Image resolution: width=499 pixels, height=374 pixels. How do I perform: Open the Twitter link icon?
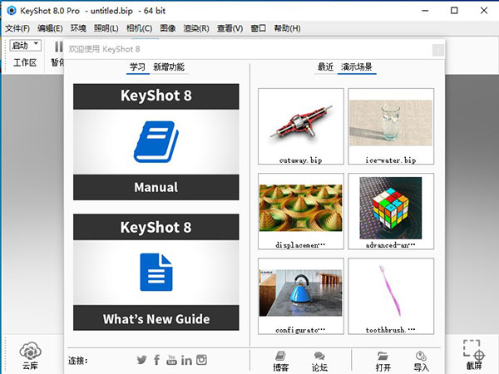(x=141, y=360)
